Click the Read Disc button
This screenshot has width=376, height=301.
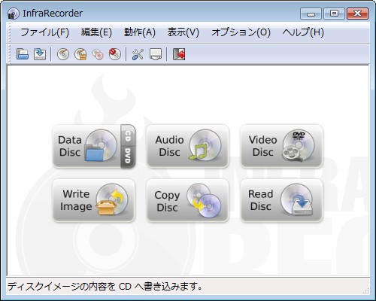pos(281,200)
